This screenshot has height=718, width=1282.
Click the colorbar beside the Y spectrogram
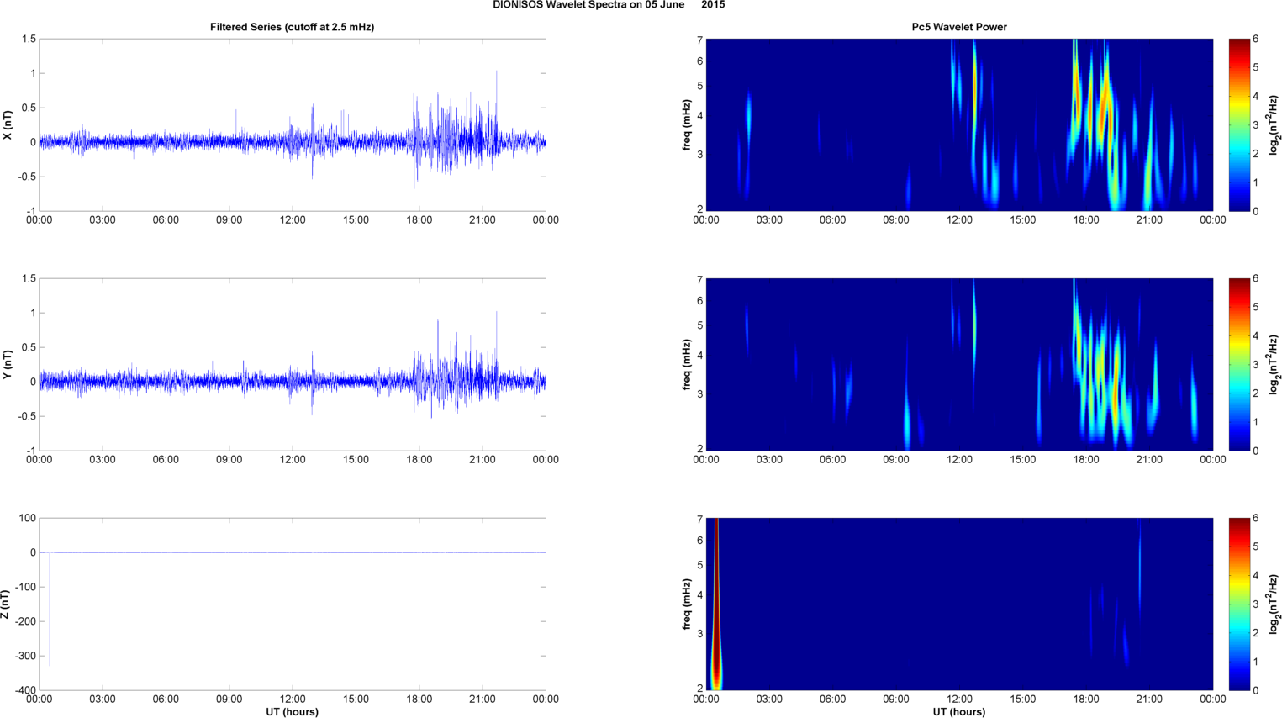click(x=1238, y=365)
